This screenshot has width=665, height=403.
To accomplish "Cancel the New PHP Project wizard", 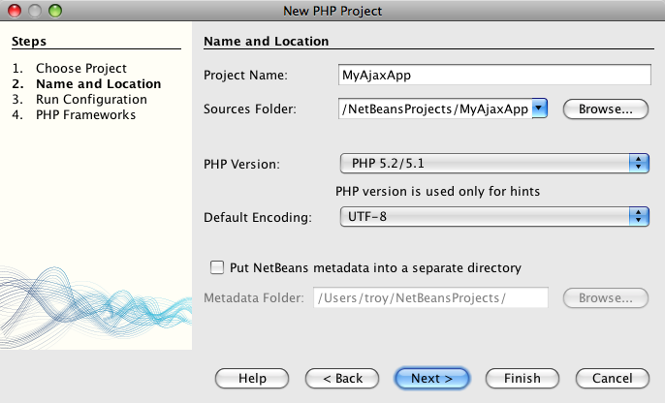I will click(x=612, y=378).
